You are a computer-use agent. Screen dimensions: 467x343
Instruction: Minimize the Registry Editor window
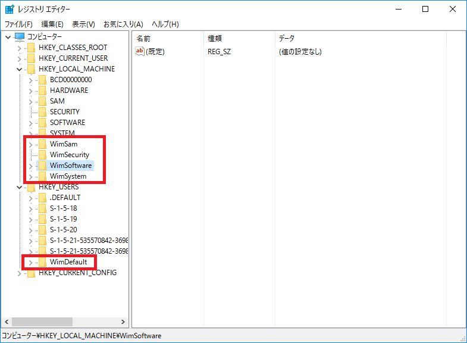point(399,10)
